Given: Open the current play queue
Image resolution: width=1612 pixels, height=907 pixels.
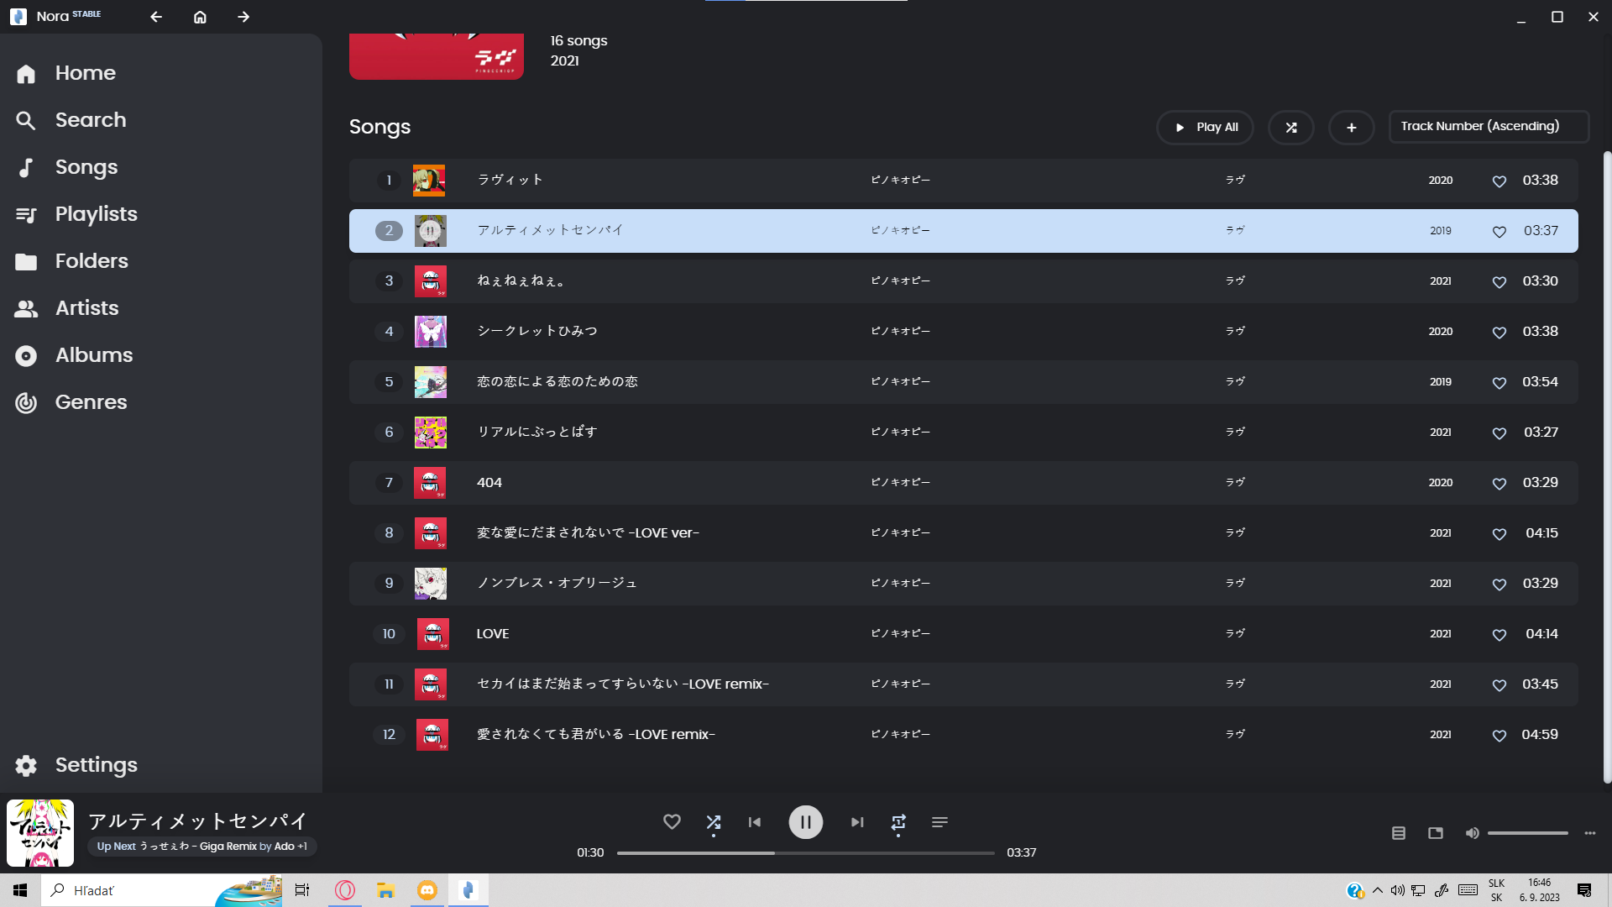Looking at the screenshot, I should (x=939, y=822).
